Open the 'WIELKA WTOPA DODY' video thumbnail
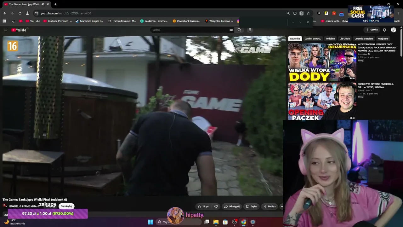 (x=322, y=62)
